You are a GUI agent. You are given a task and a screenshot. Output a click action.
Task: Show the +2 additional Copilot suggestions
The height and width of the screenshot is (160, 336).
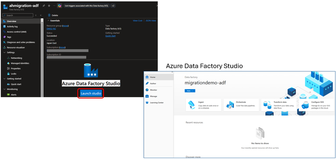113,6
